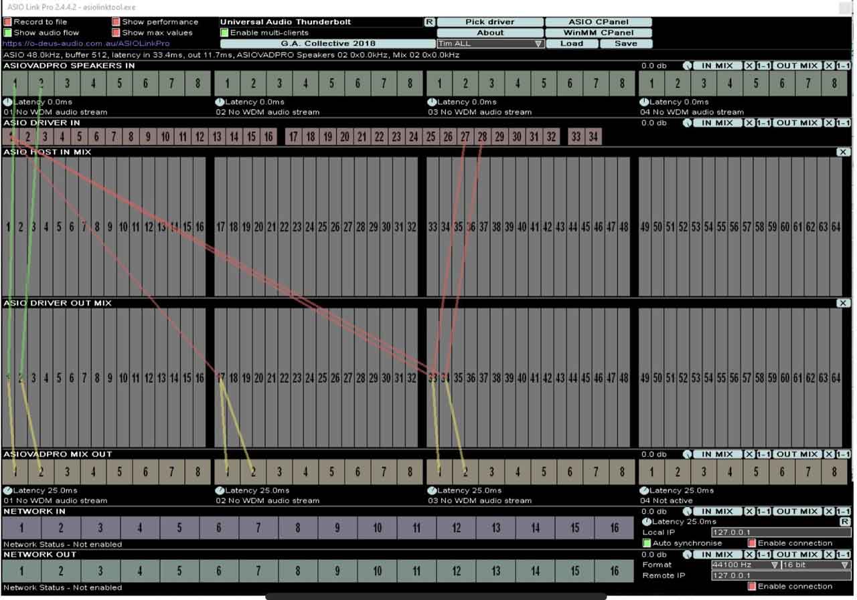Toggle the Enable multi-clients checkbox

[225, 33]
